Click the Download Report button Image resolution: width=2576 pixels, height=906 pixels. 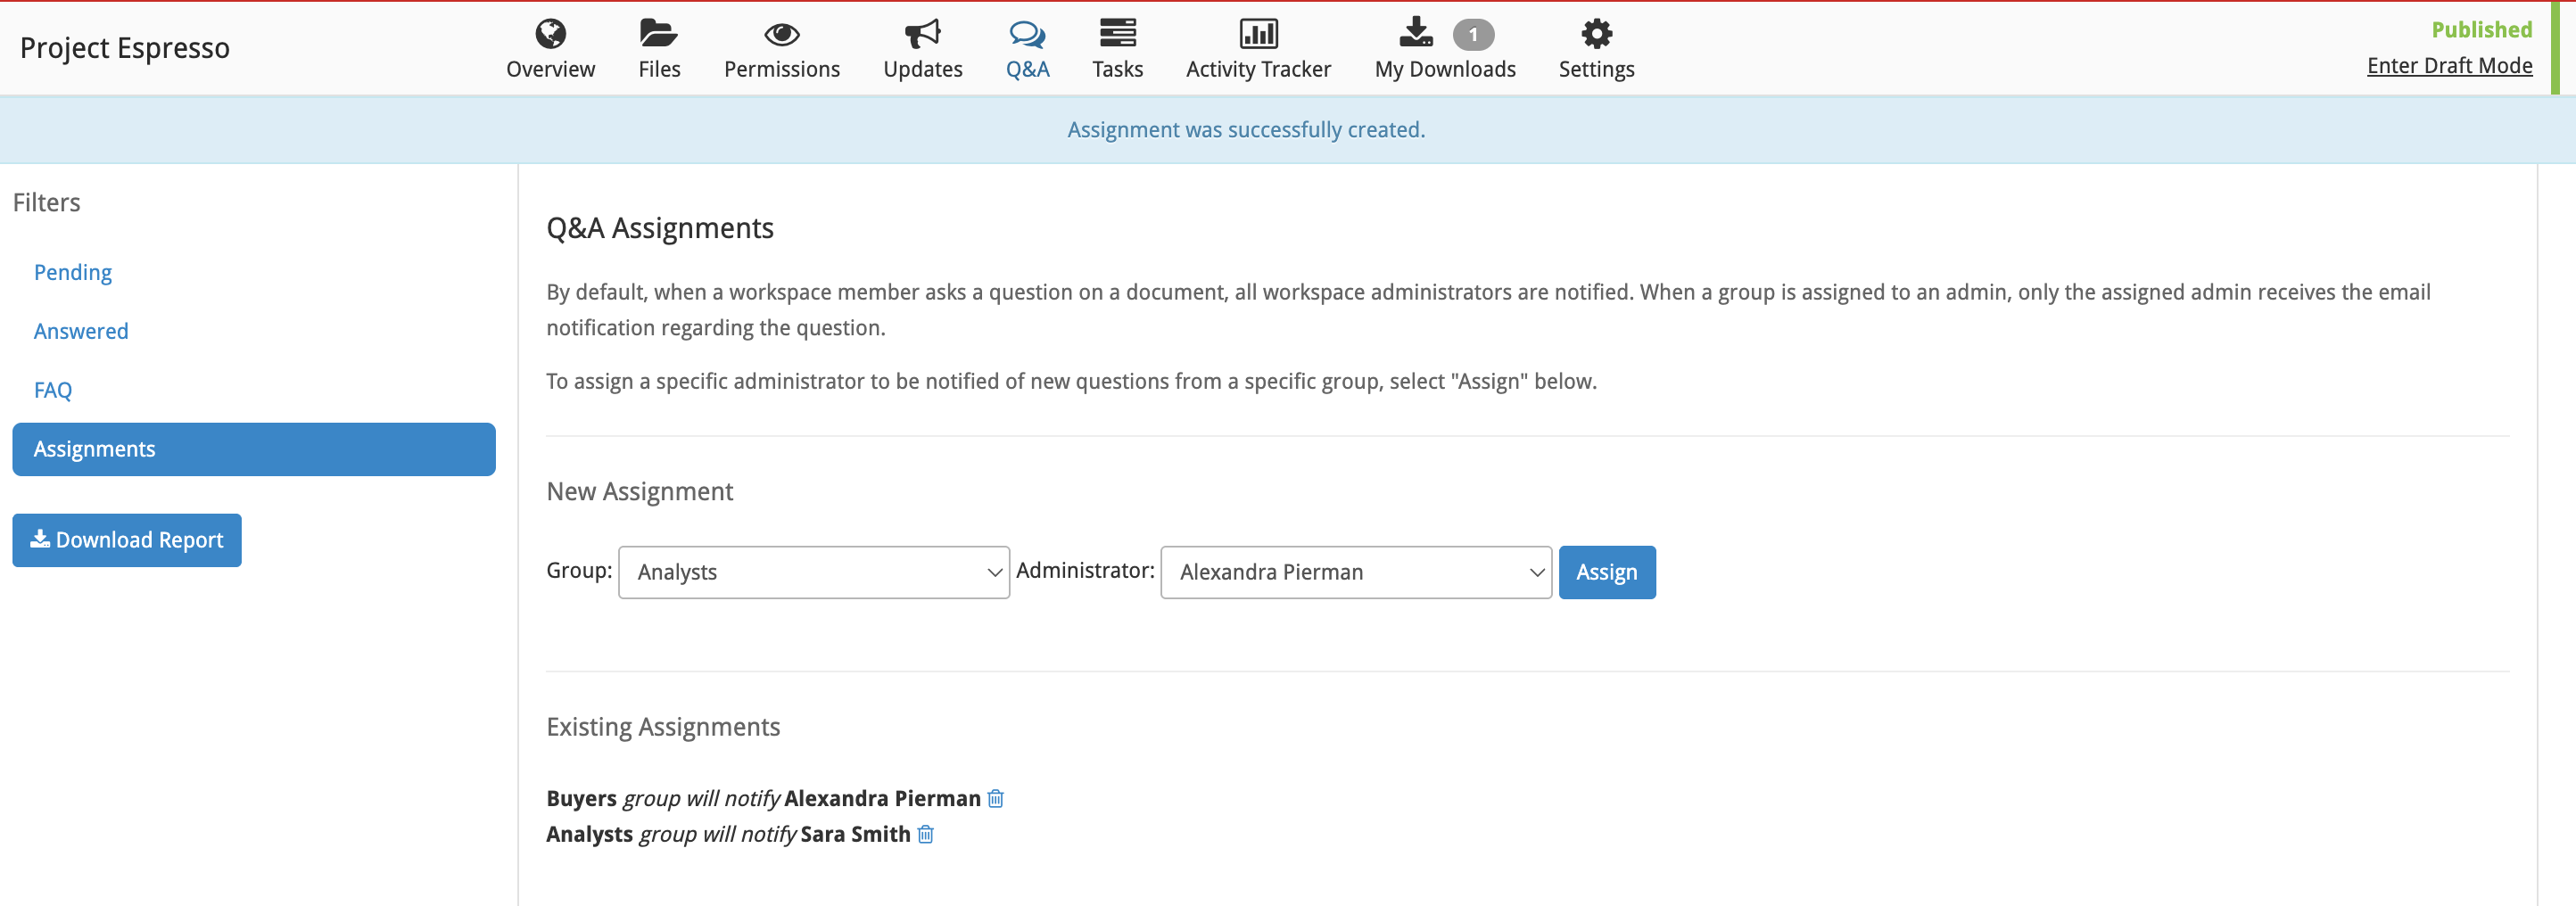[x=127, y=540]
